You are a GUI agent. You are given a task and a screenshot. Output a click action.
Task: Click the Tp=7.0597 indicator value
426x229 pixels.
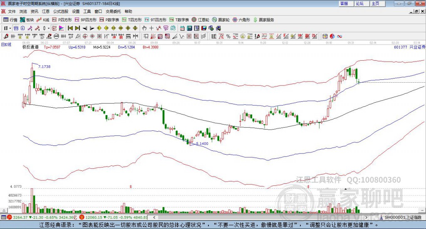(x=52, y=47)
